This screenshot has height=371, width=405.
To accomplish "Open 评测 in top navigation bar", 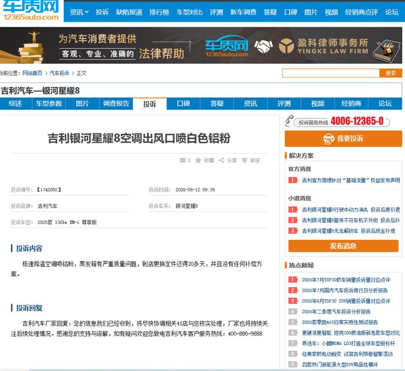I will point(216,12).
